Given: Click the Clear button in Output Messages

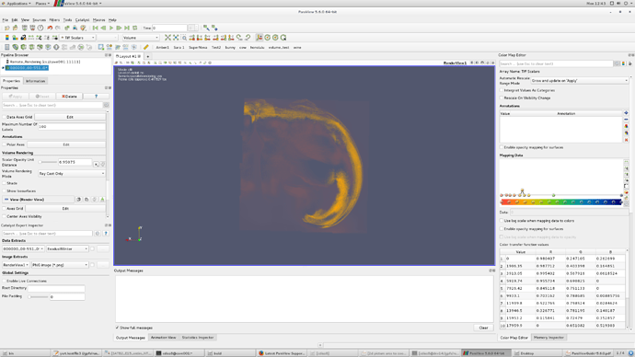Looking at the screenshot, I should click(x=483, y=328).
